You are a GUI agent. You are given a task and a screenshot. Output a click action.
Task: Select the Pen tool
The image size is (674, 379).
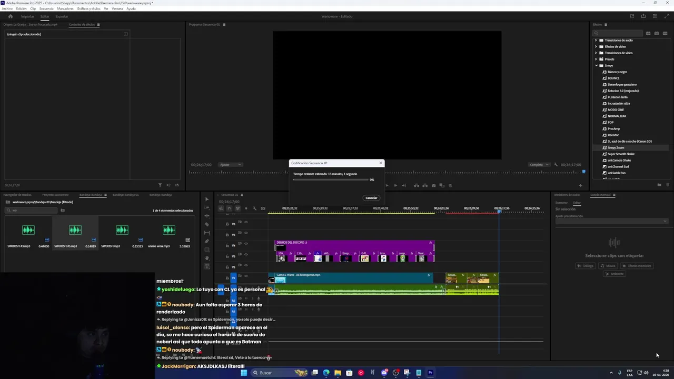[207, 241]
